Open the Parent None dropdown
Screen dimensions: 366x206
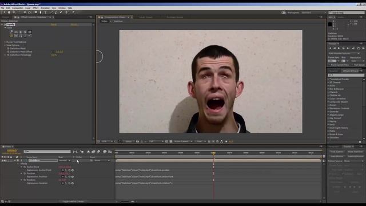(102, 161)
